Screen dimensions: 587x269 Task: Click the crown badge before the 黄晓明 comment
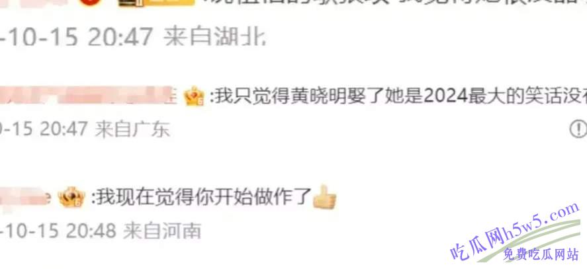[x=195, y=97]
